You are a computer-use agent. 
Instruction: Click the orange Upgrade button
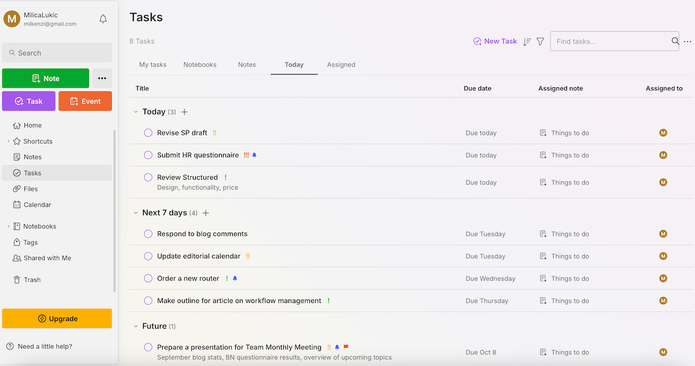pyautogui.click(x=57, y=318)
